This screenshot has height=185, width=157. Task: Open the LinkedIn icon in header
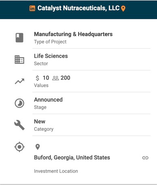(32, 9)
